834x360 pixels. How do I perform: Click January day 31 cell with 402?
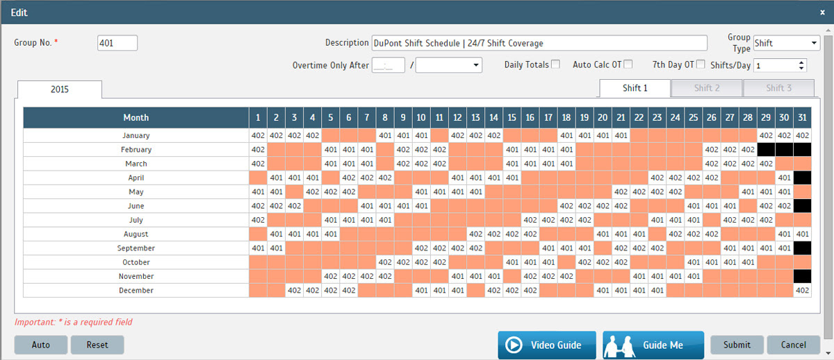(x=802, y=135)
